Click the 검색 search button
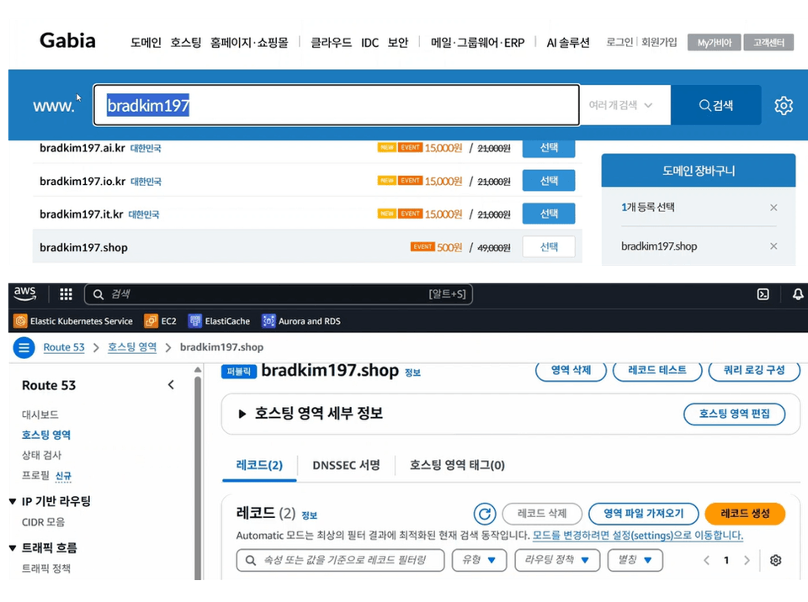The image size is (808, 602). click(x=715, y=106)
